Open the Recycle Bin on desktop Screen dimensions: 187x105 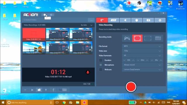[5, 92]
